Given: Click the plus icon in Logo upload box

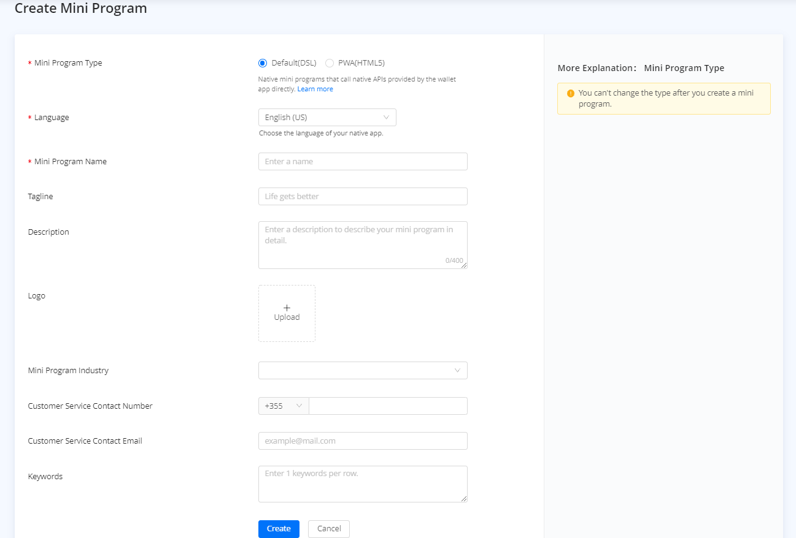Looking at the screenshot, I should tap(287, 308).
